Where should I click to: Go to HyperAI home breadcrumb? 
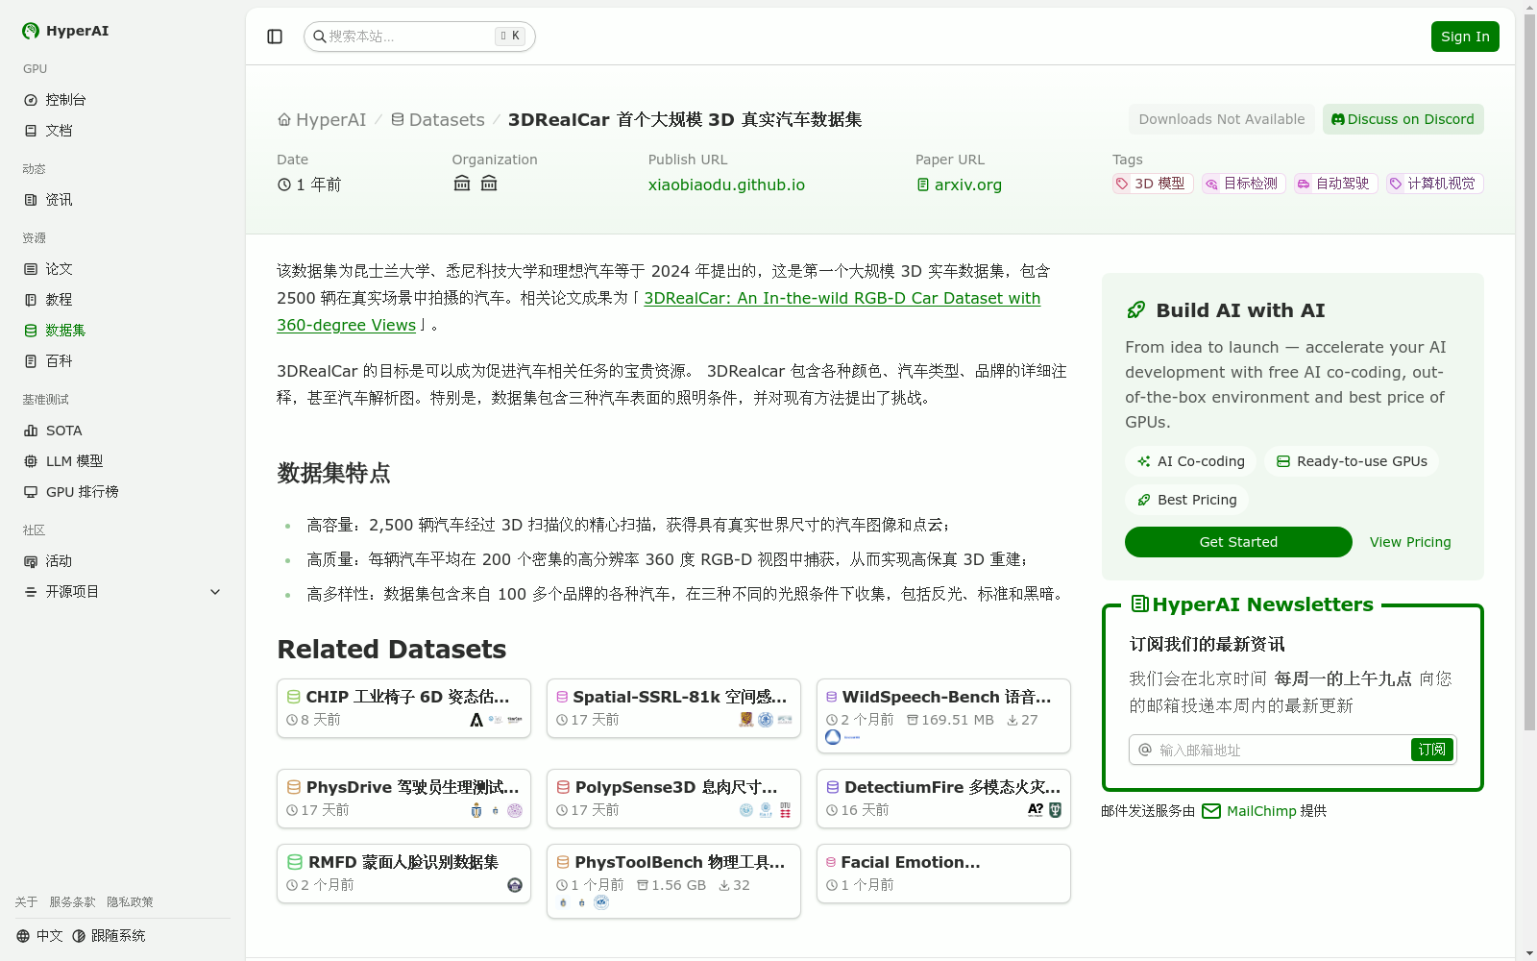322,120
